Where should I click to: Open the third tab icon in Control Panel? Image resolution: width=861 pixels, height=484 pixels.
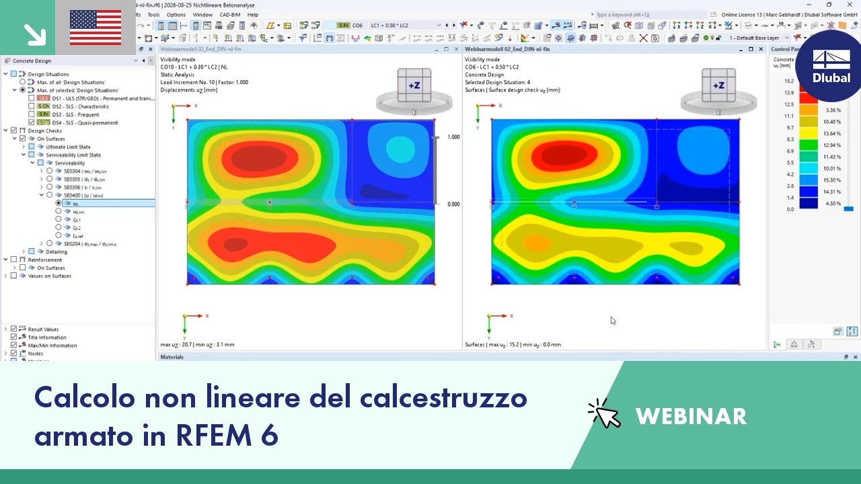click(811, 344)
